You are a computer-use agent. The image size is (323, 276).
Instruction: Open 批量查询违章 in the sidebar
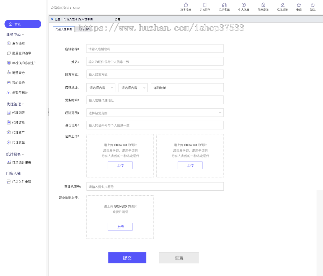tap(19, 53)
